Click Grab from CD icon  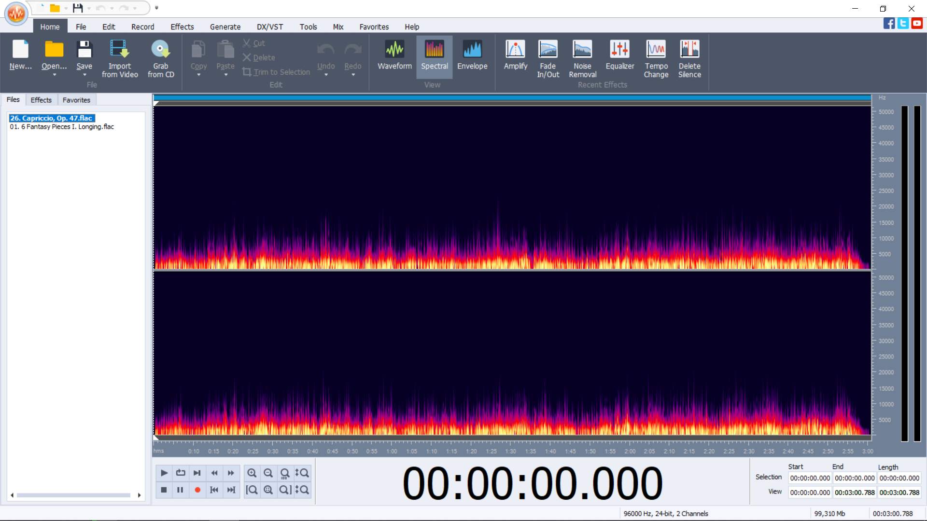pyautogui.click(x=160, y=49)
